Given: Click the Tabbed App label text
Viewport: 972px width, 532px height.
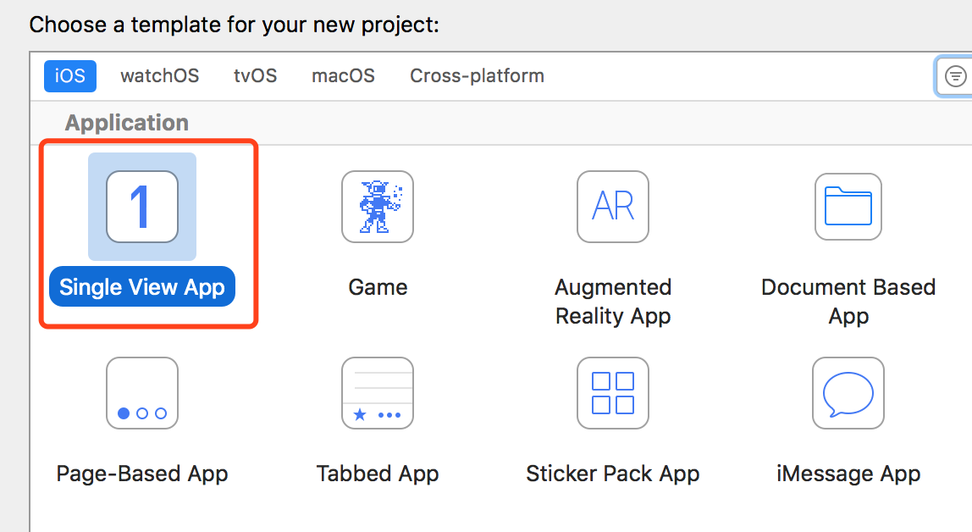Looking at the screenshot, I should 378,473.
